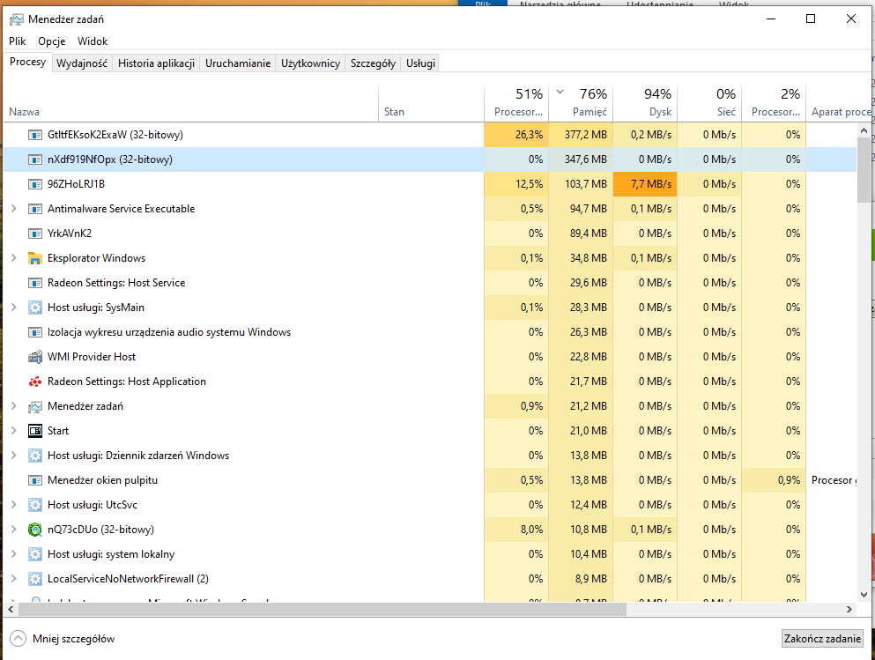
Task: Sort by the 94% Dysk column header
Action: (645, 103)
